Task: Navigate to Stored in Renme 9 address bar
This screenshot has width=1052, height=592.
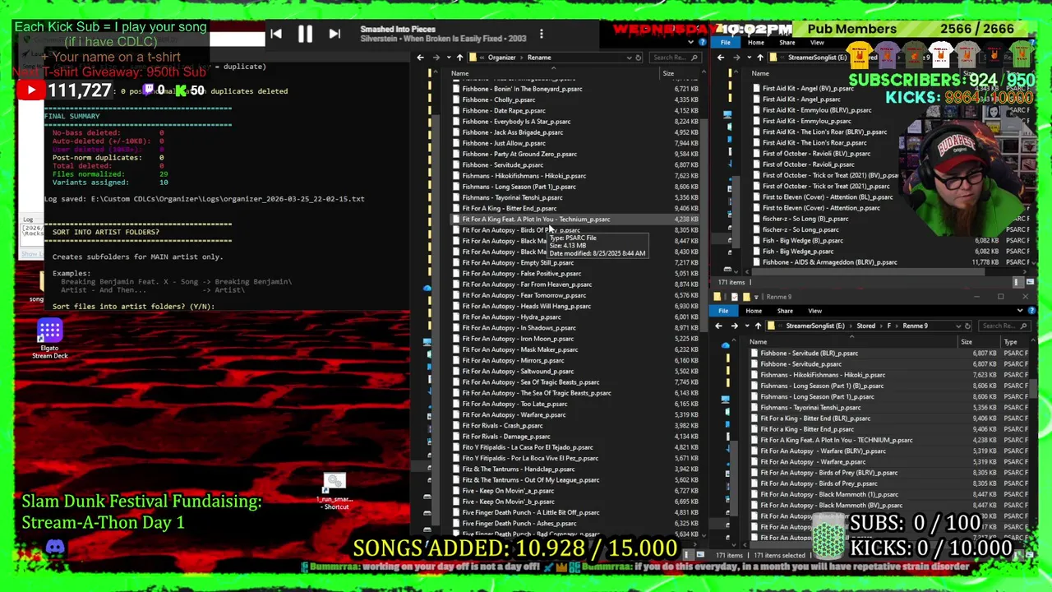Action: click(x=865, y=326)
